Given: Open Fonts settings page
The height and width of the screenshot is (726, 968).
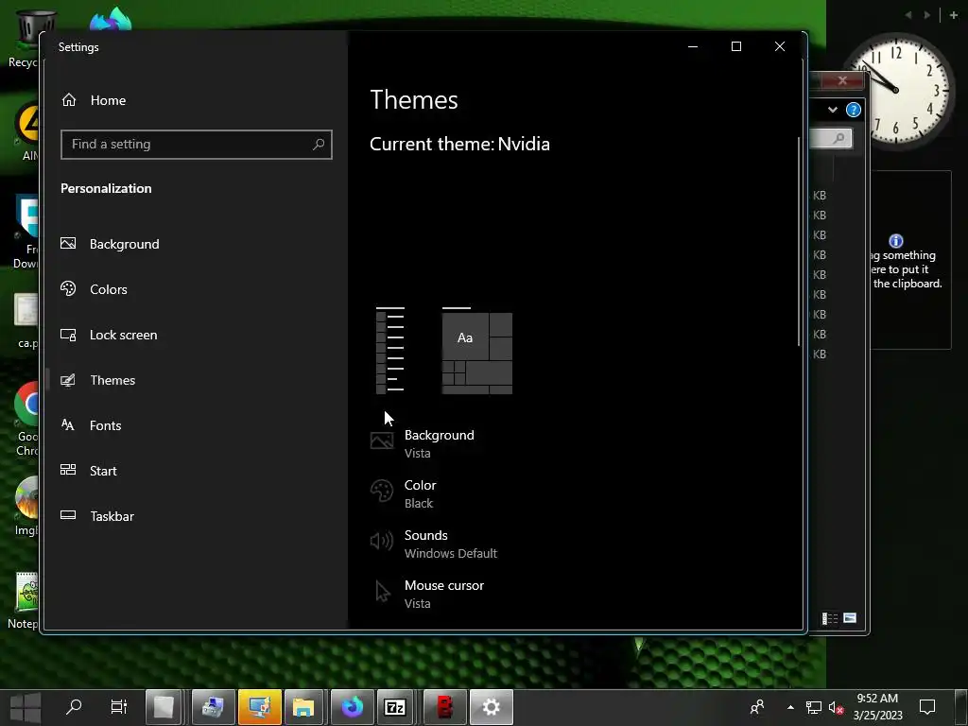Looking at the screenshot, I should tap(91, 425).
